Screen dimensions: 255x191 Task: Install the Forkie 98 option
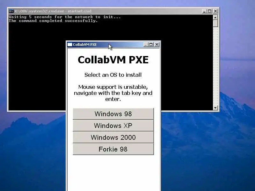pyautogui.click(x=113, y=149)
